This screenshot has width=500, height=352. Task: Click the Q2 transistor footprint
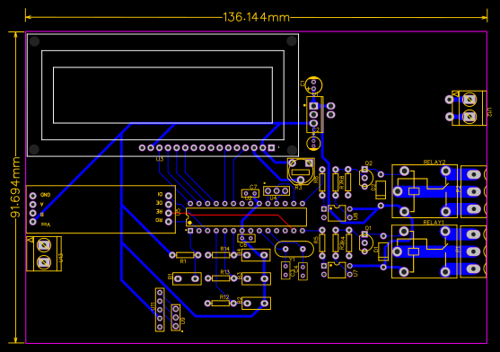(x=365, y=177)
